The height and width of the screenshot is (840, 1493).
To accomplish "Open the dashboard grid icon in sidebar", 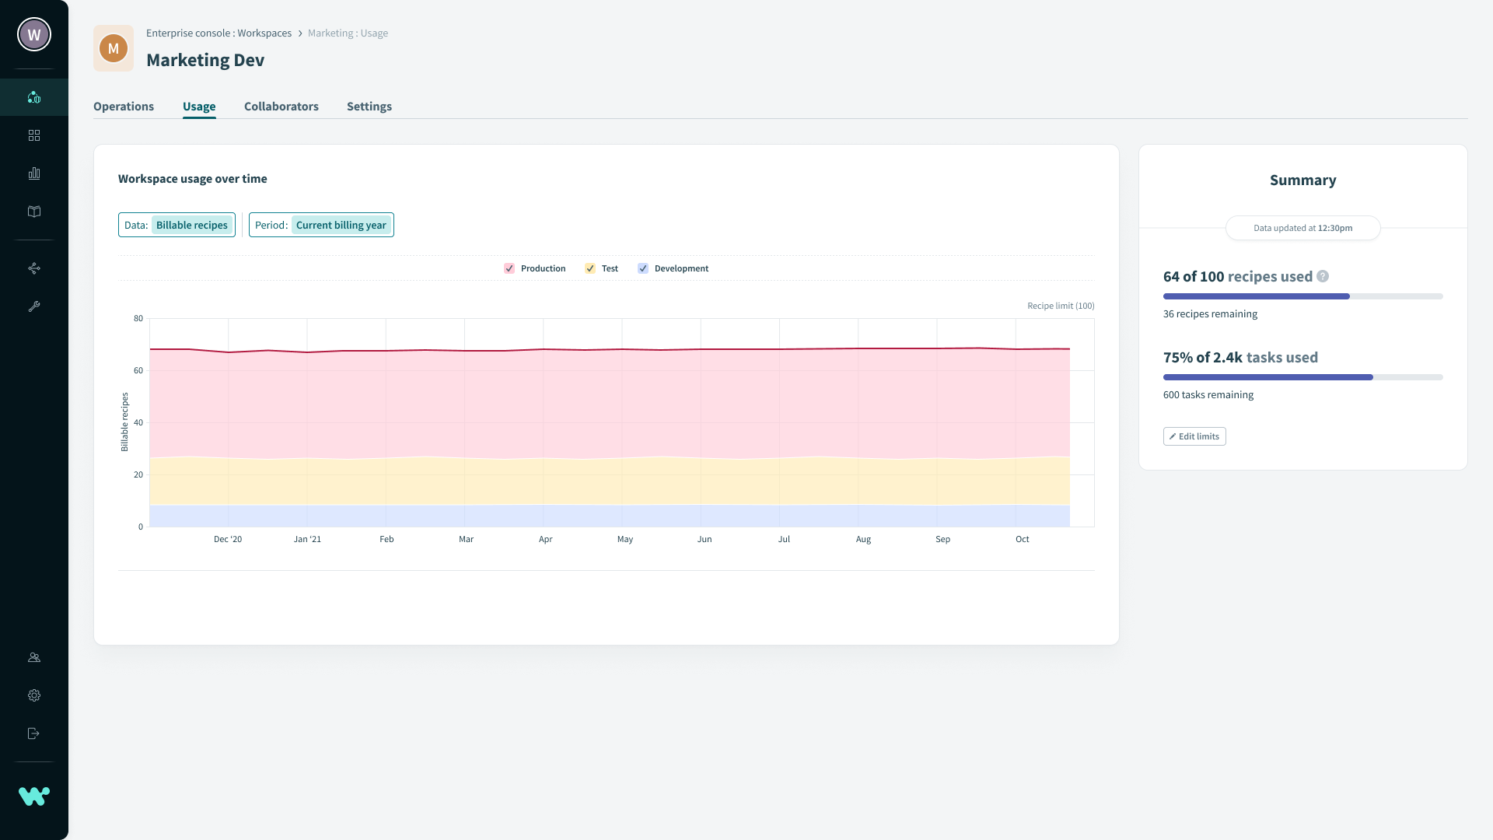I will tap(34, 135).
